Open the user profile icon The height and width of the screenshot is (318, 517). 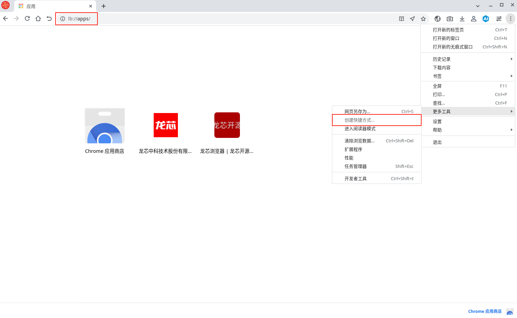point(474,19)
